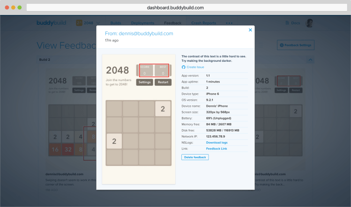Click the Device name value Dennis' iPhone
351x207 pixels.
217,106
